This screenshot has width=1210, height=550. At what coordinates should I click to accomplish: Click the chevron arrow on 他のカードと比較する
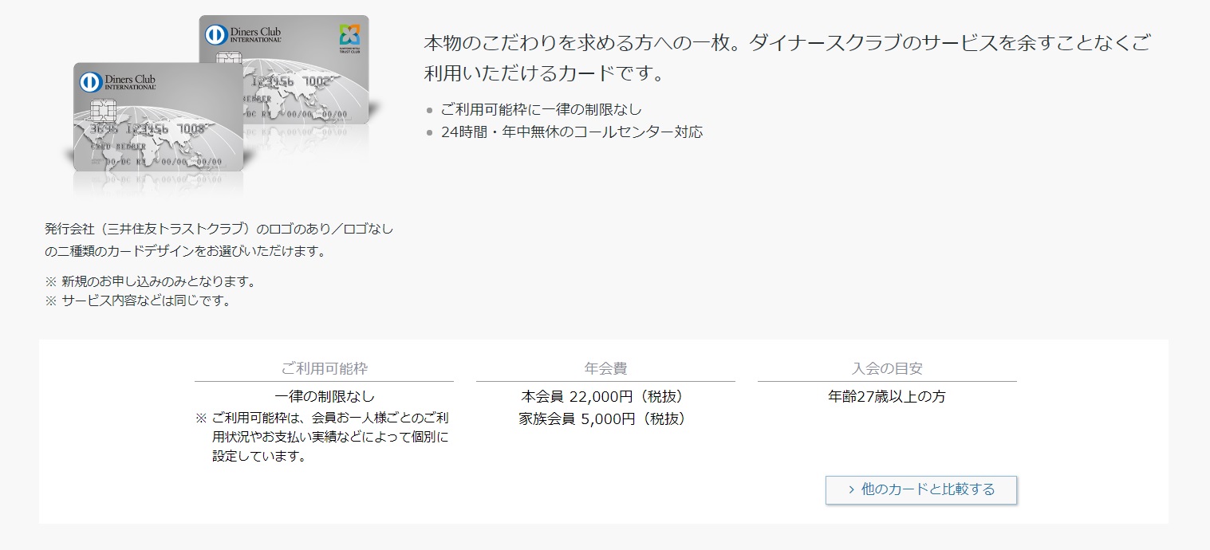coord(852,489)
